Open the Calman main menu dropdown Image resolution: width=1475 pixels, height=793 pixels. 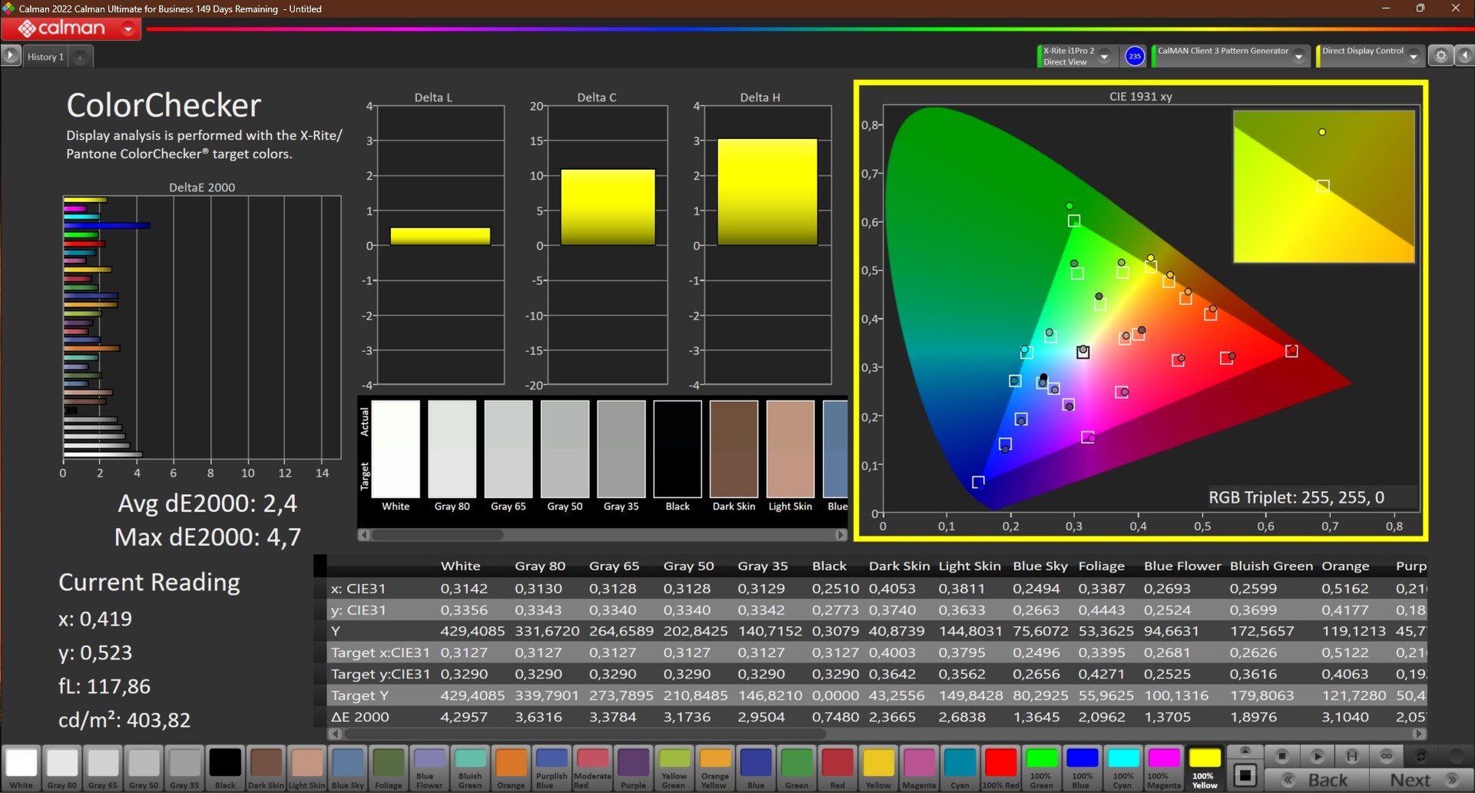point(128,29)
